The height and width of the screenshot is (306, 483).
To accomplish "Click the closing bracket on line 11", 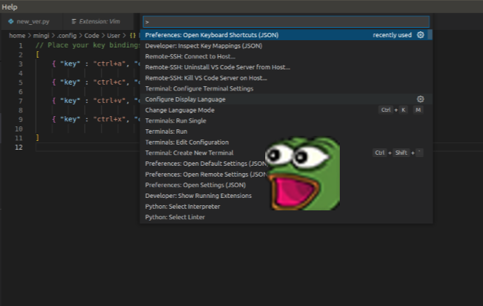I will tap(37, 137).
